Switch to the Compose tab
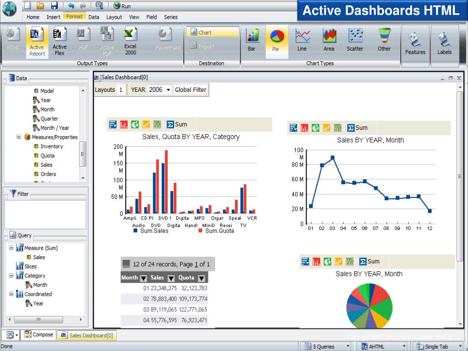468x351 pixels. [x=39, y=335]
